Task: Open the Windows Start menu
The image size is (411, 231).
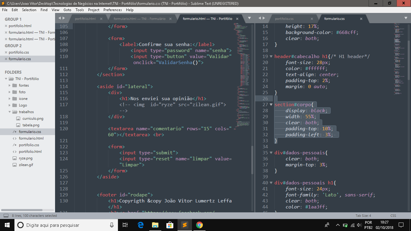Action: pyautogui.click(x=7, y=225)
